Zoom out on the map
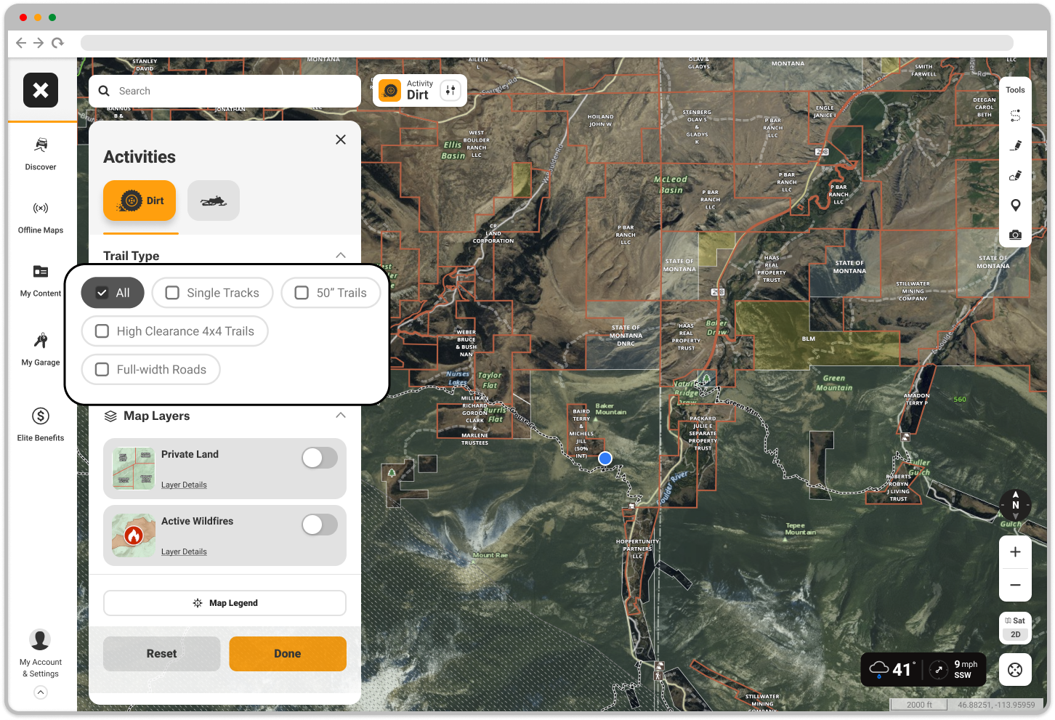This screenshot has height=720, width=1055. click(x=1016, y=585)
